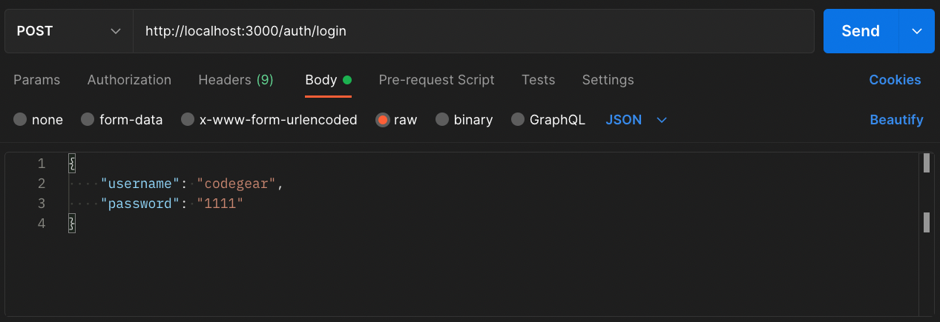The image size is (940, 322).
Task: Click line number 4 in the gutter
Action: (x=42, y=224)
